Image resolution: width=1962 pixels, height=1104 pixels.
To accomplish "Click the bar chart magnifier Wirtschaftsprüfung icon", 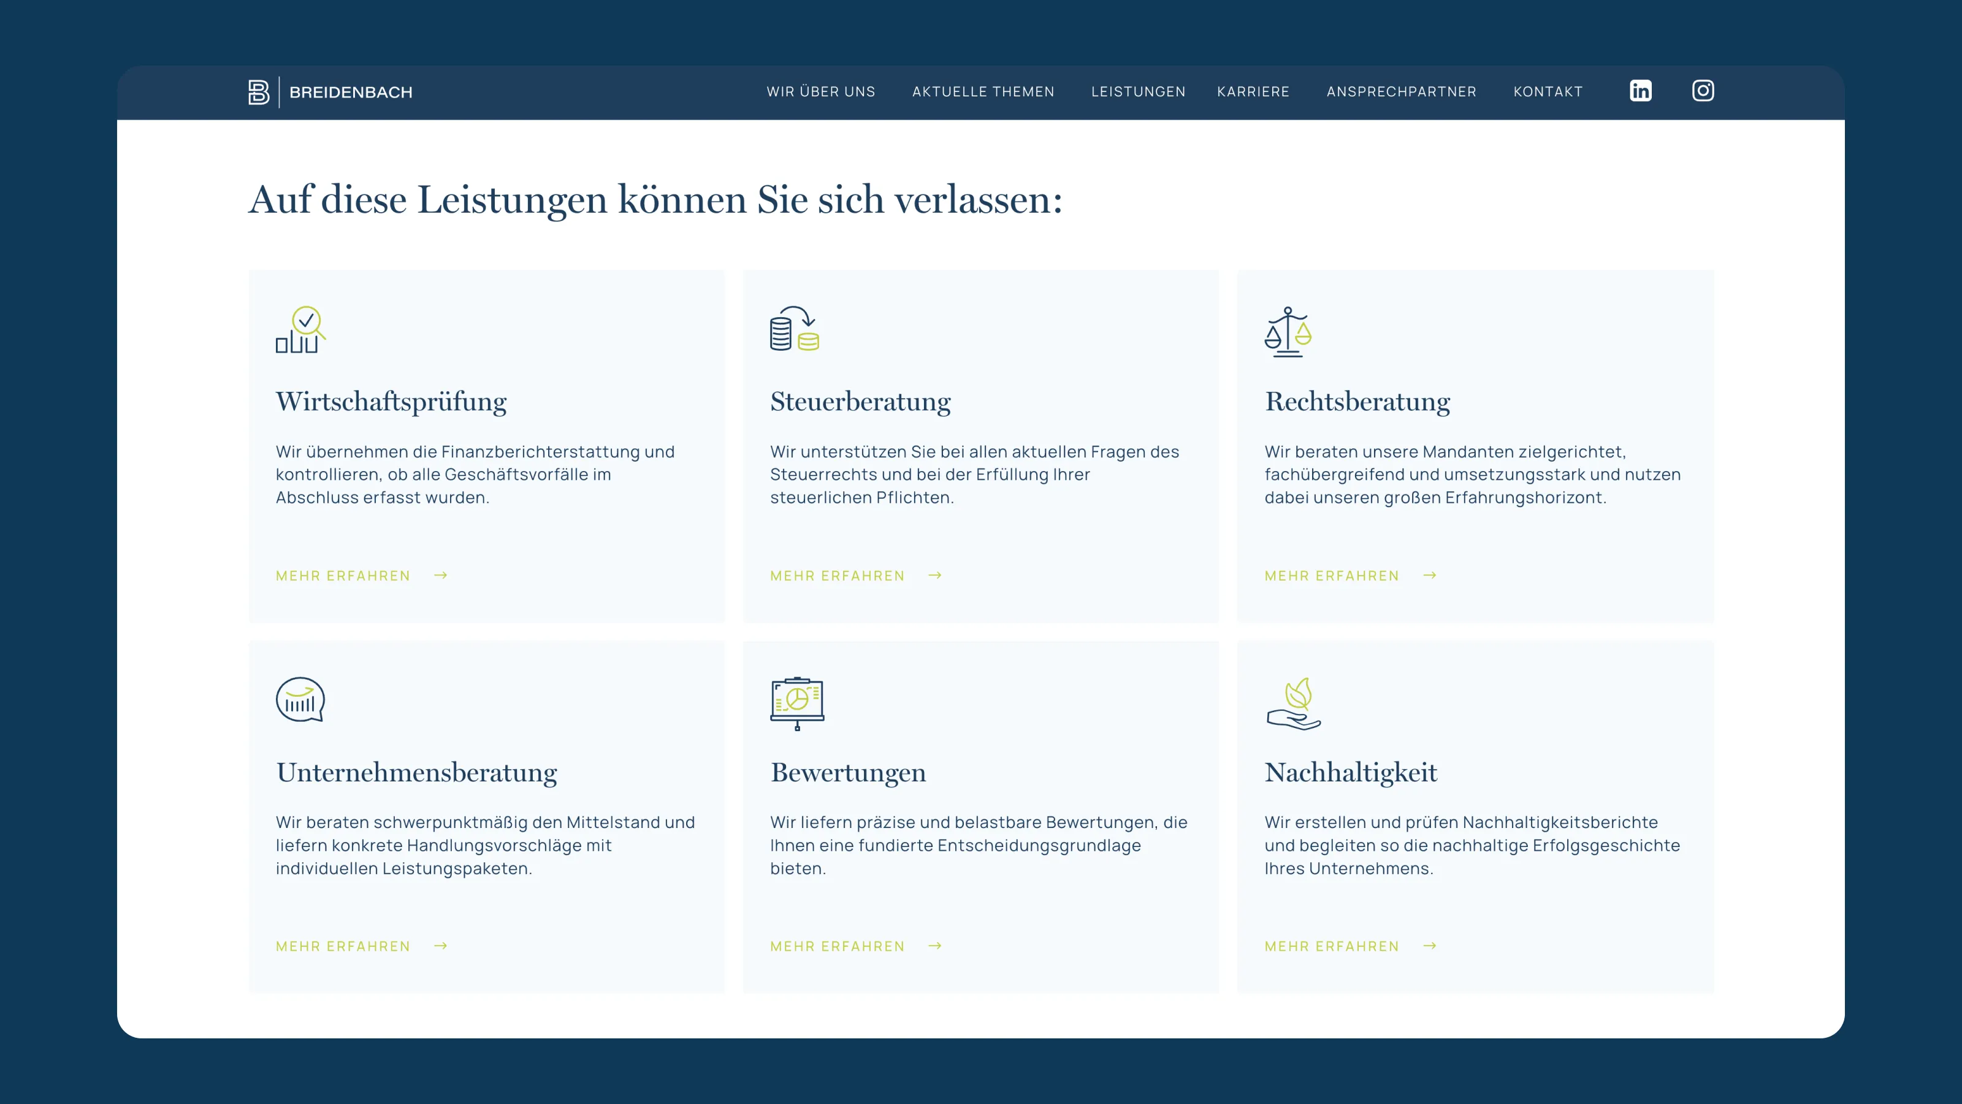I will coord(300,330).
